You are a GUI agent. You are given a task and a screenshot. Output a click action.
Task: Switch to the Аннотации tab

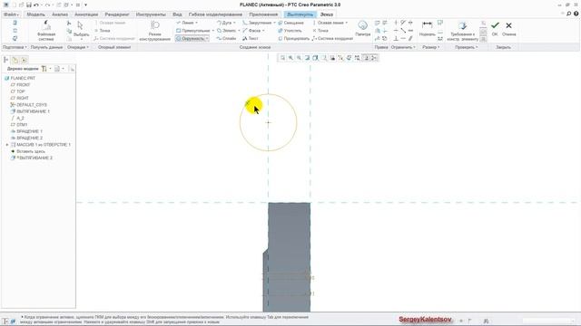coord(86,14)
